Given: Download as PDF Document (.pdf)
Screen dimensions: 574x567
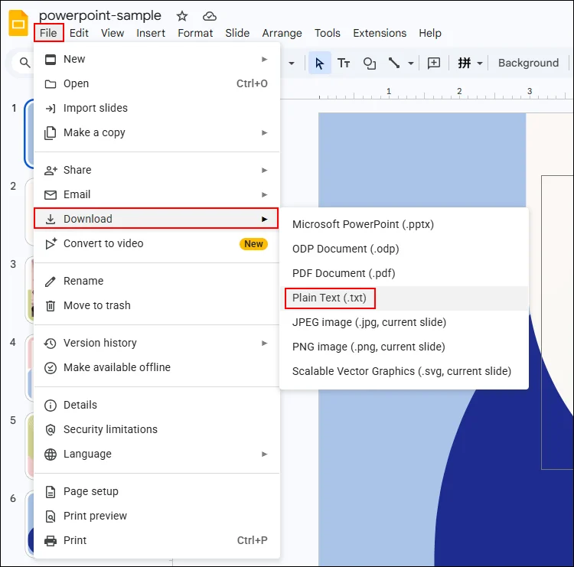Looking at the screenshot, I should [x=404, y=273].
